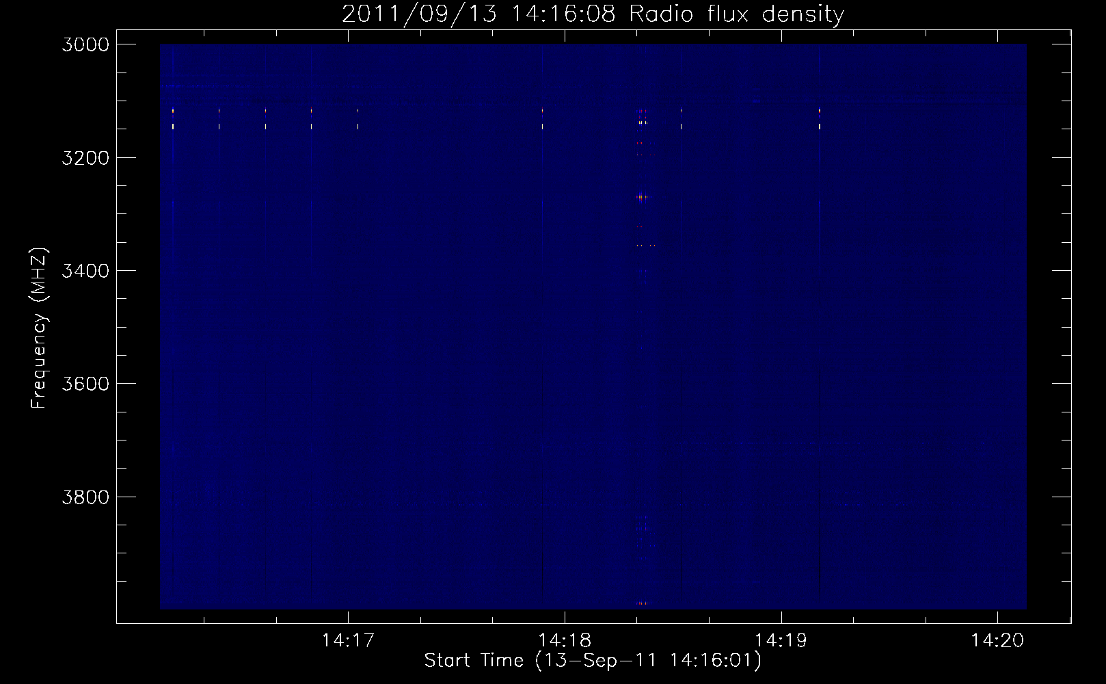1106x684 pixels.
Task: Select the '3400' frequency axis label
Action: [85, 271]
